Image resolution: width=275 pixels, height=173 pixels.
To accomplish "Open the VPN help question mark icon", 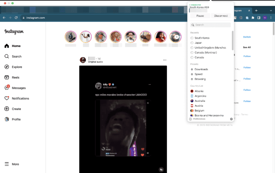I will [x=231, y=119].
